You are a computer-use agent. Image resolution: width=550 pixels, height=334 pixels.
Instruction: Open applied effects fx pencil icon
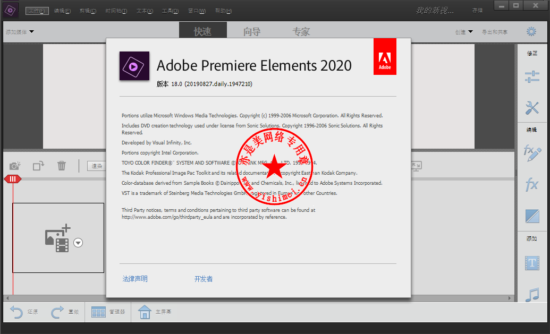point(532,153)
